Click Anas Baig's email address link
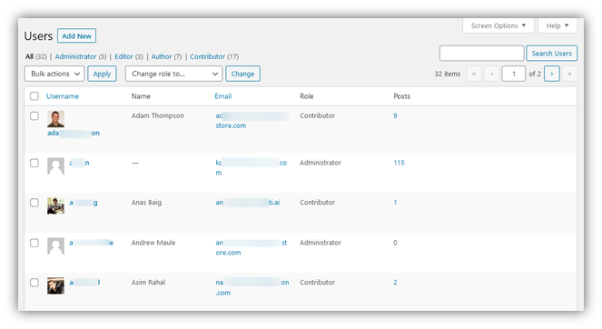The height and width of the screenshot is (329, 602). tap(248, 203)
